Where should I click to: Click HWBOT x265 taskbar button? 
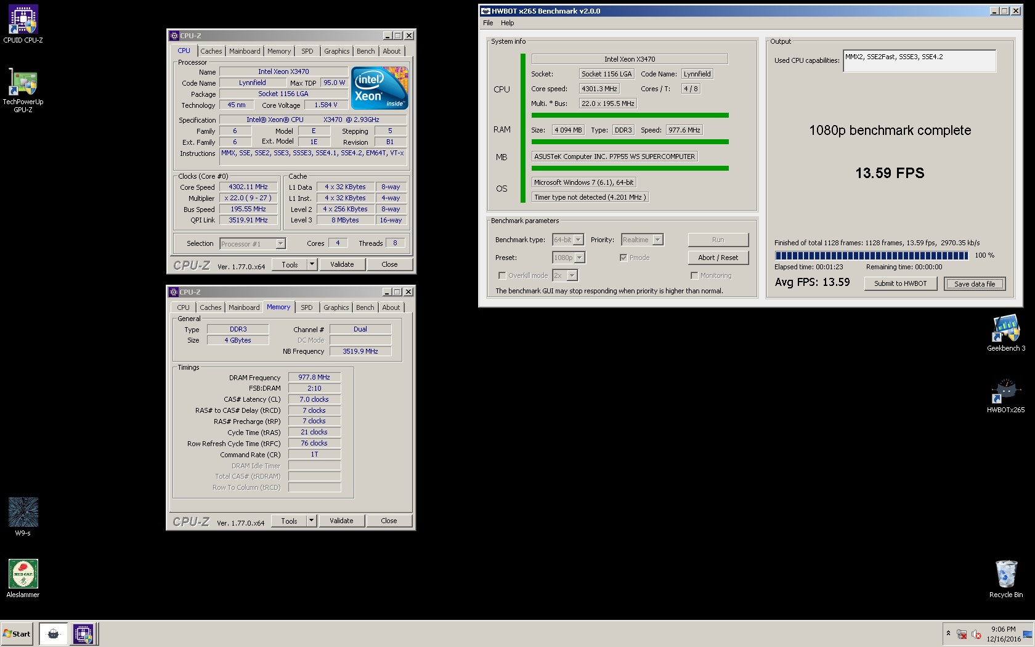pos(54,633)
